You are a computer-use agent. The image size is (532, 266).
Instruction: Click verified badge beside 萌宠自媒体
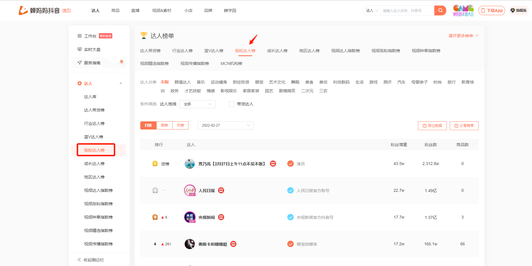pos(290,244)
